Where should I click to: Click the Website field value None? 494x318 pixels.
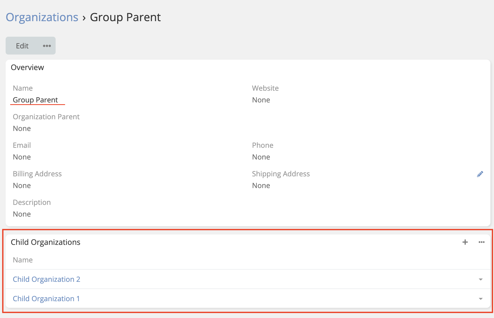click(x=261, y=100)
